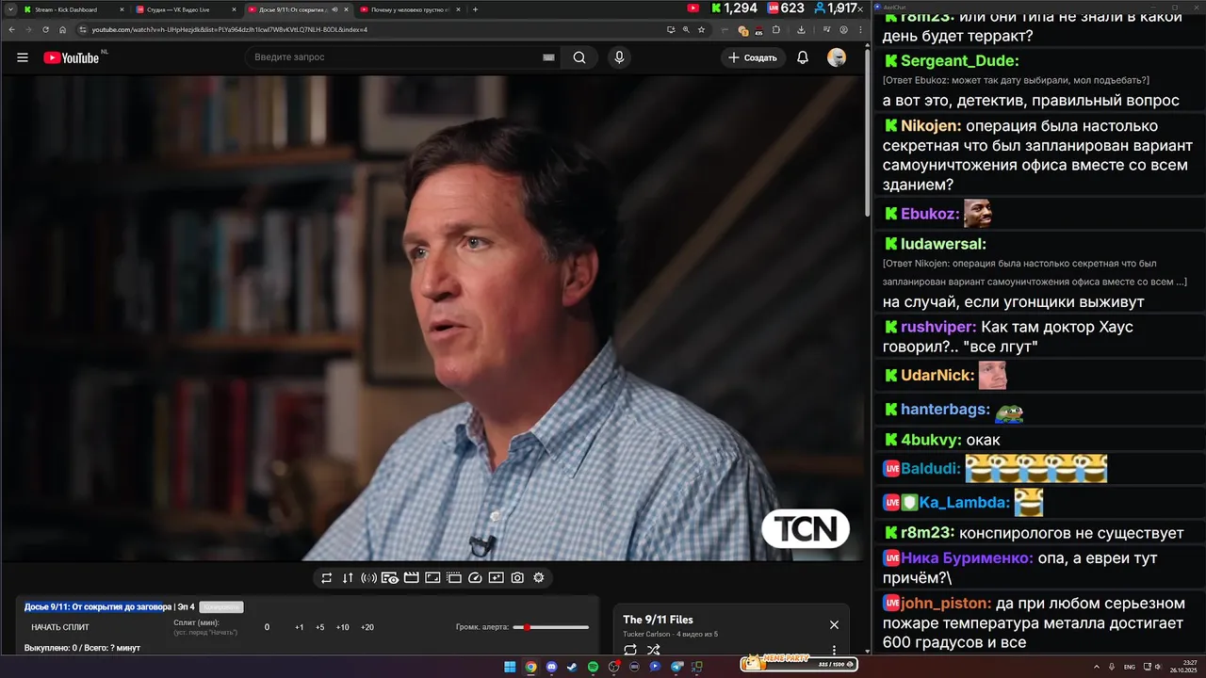
Task: Open the YouTube account avatar menu
Action: tap(837, 57)
